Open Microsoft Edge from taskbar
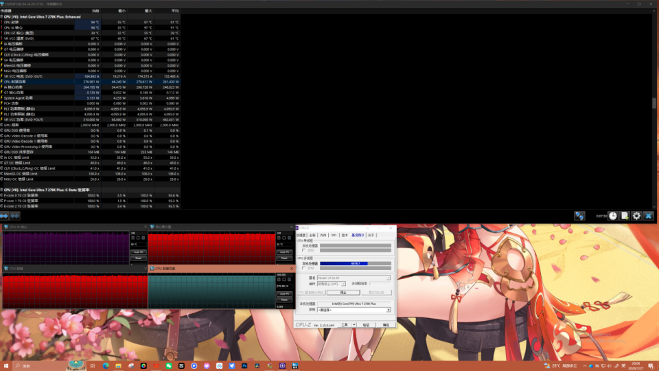Viewport: 659px width, 371px height. point(106,366)
